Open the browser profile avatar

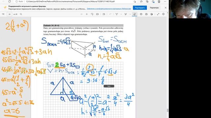[159, 1]
